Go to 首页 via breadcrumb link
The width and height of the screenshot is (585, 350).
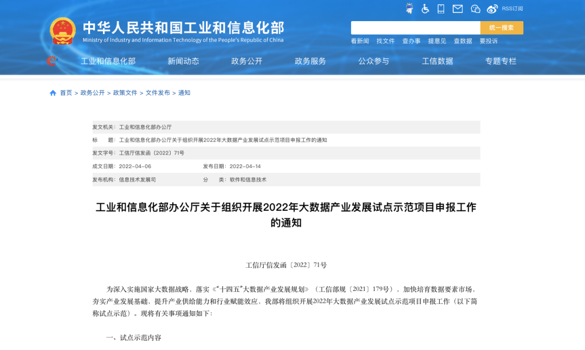(x=64, y=93)
